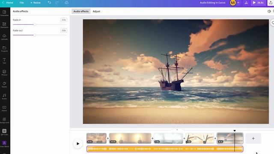Open the File menu

[x=22, y=3]
